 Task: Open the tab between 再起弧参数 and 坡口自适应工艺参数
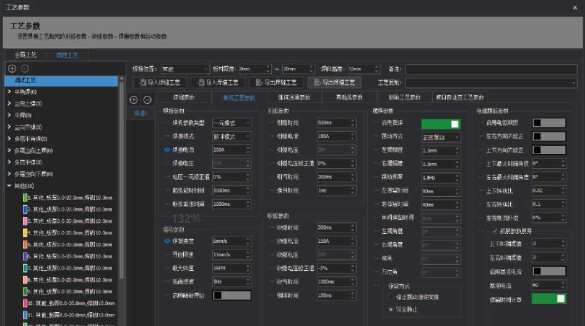(x=404, y=98)
